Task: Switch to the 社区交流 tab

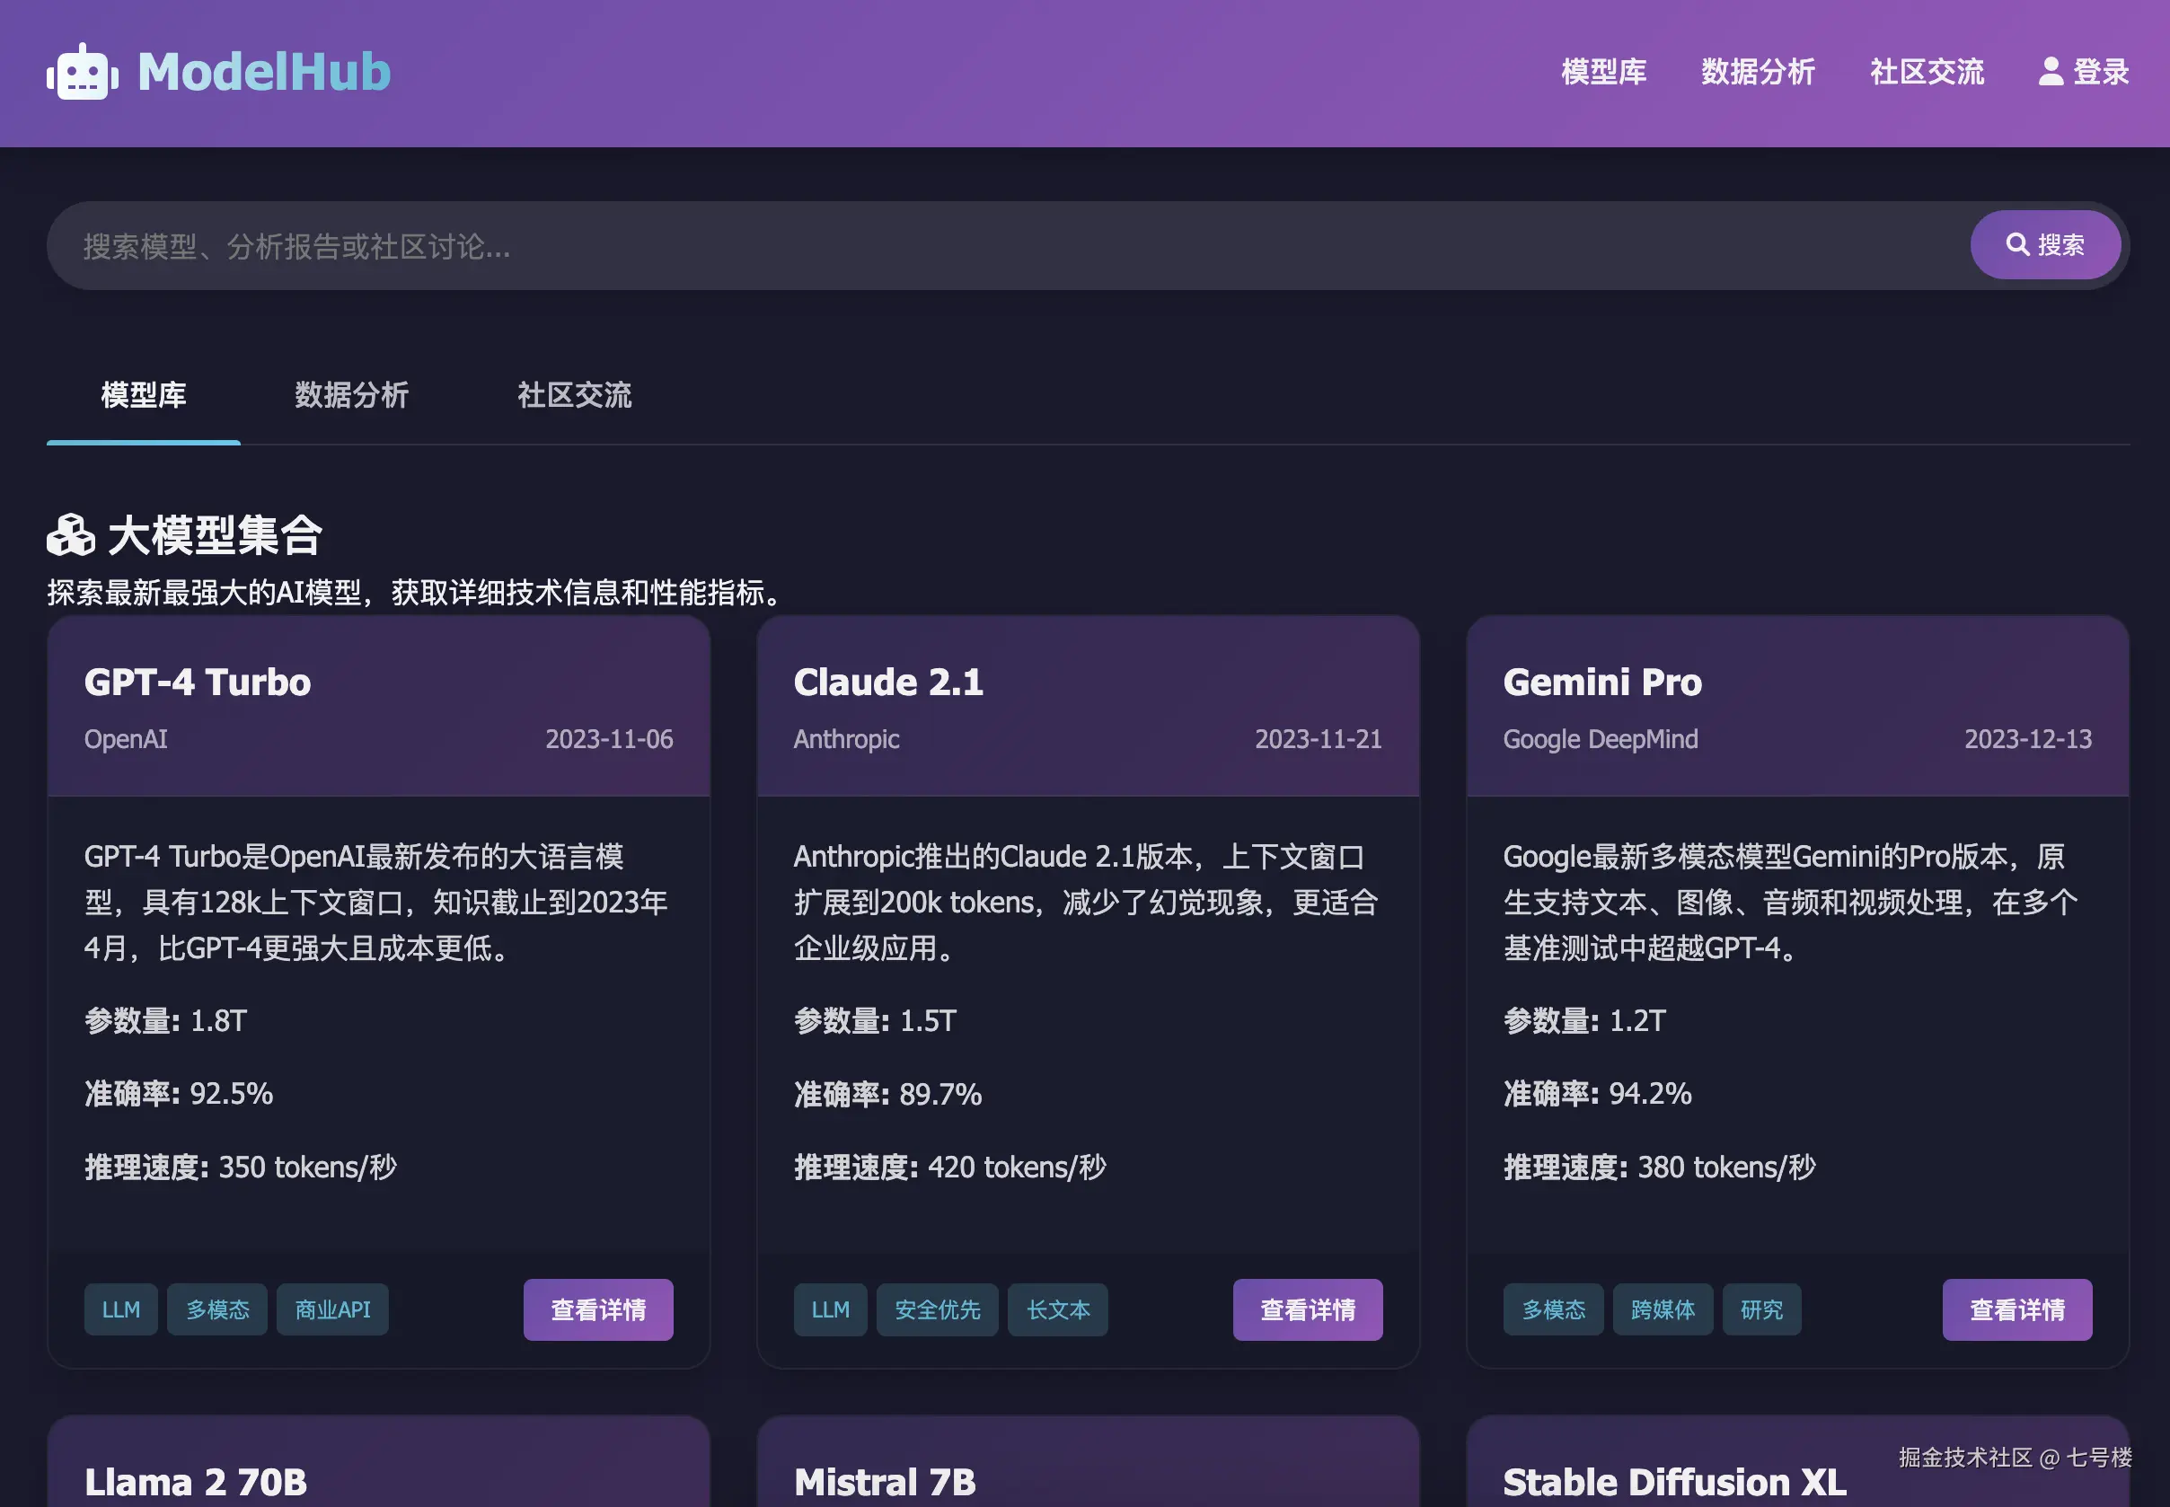Action: point(572,396)
